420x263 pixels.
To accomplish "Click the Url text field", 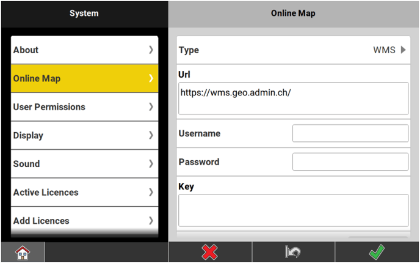I will tap(293, 98).
